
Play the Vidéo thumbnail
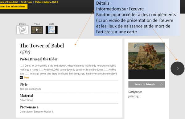(x=37, y=30)
